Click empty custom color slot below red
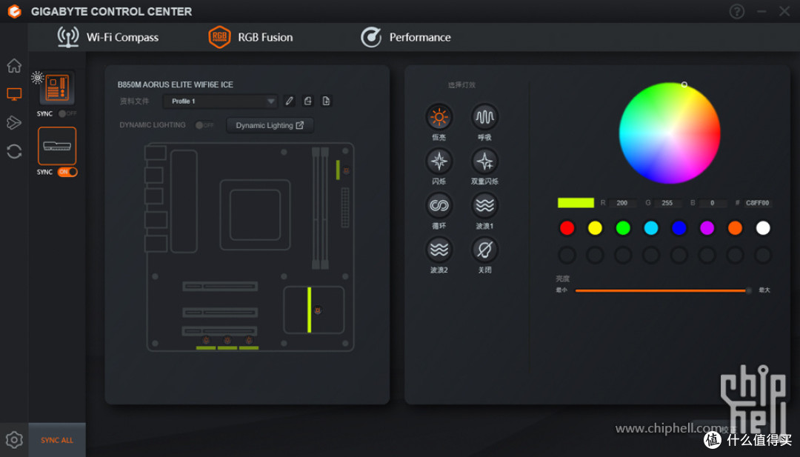Viewport: 800px width, 457px height. pos(567,255)
